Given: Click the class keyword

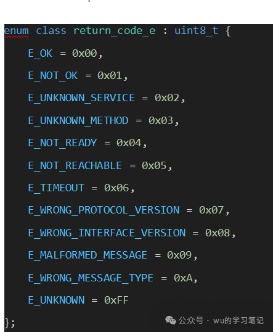Looking at the screenshot, I should (51, 30).
